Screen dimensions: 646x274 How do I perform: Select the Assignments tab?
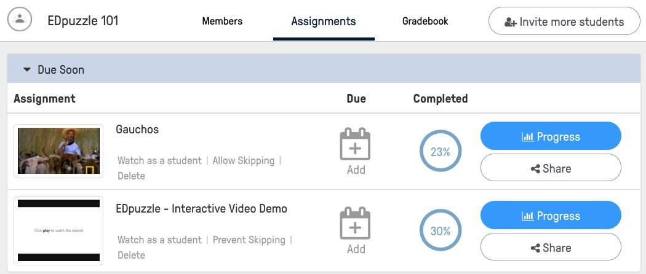[x=324, y=22]
